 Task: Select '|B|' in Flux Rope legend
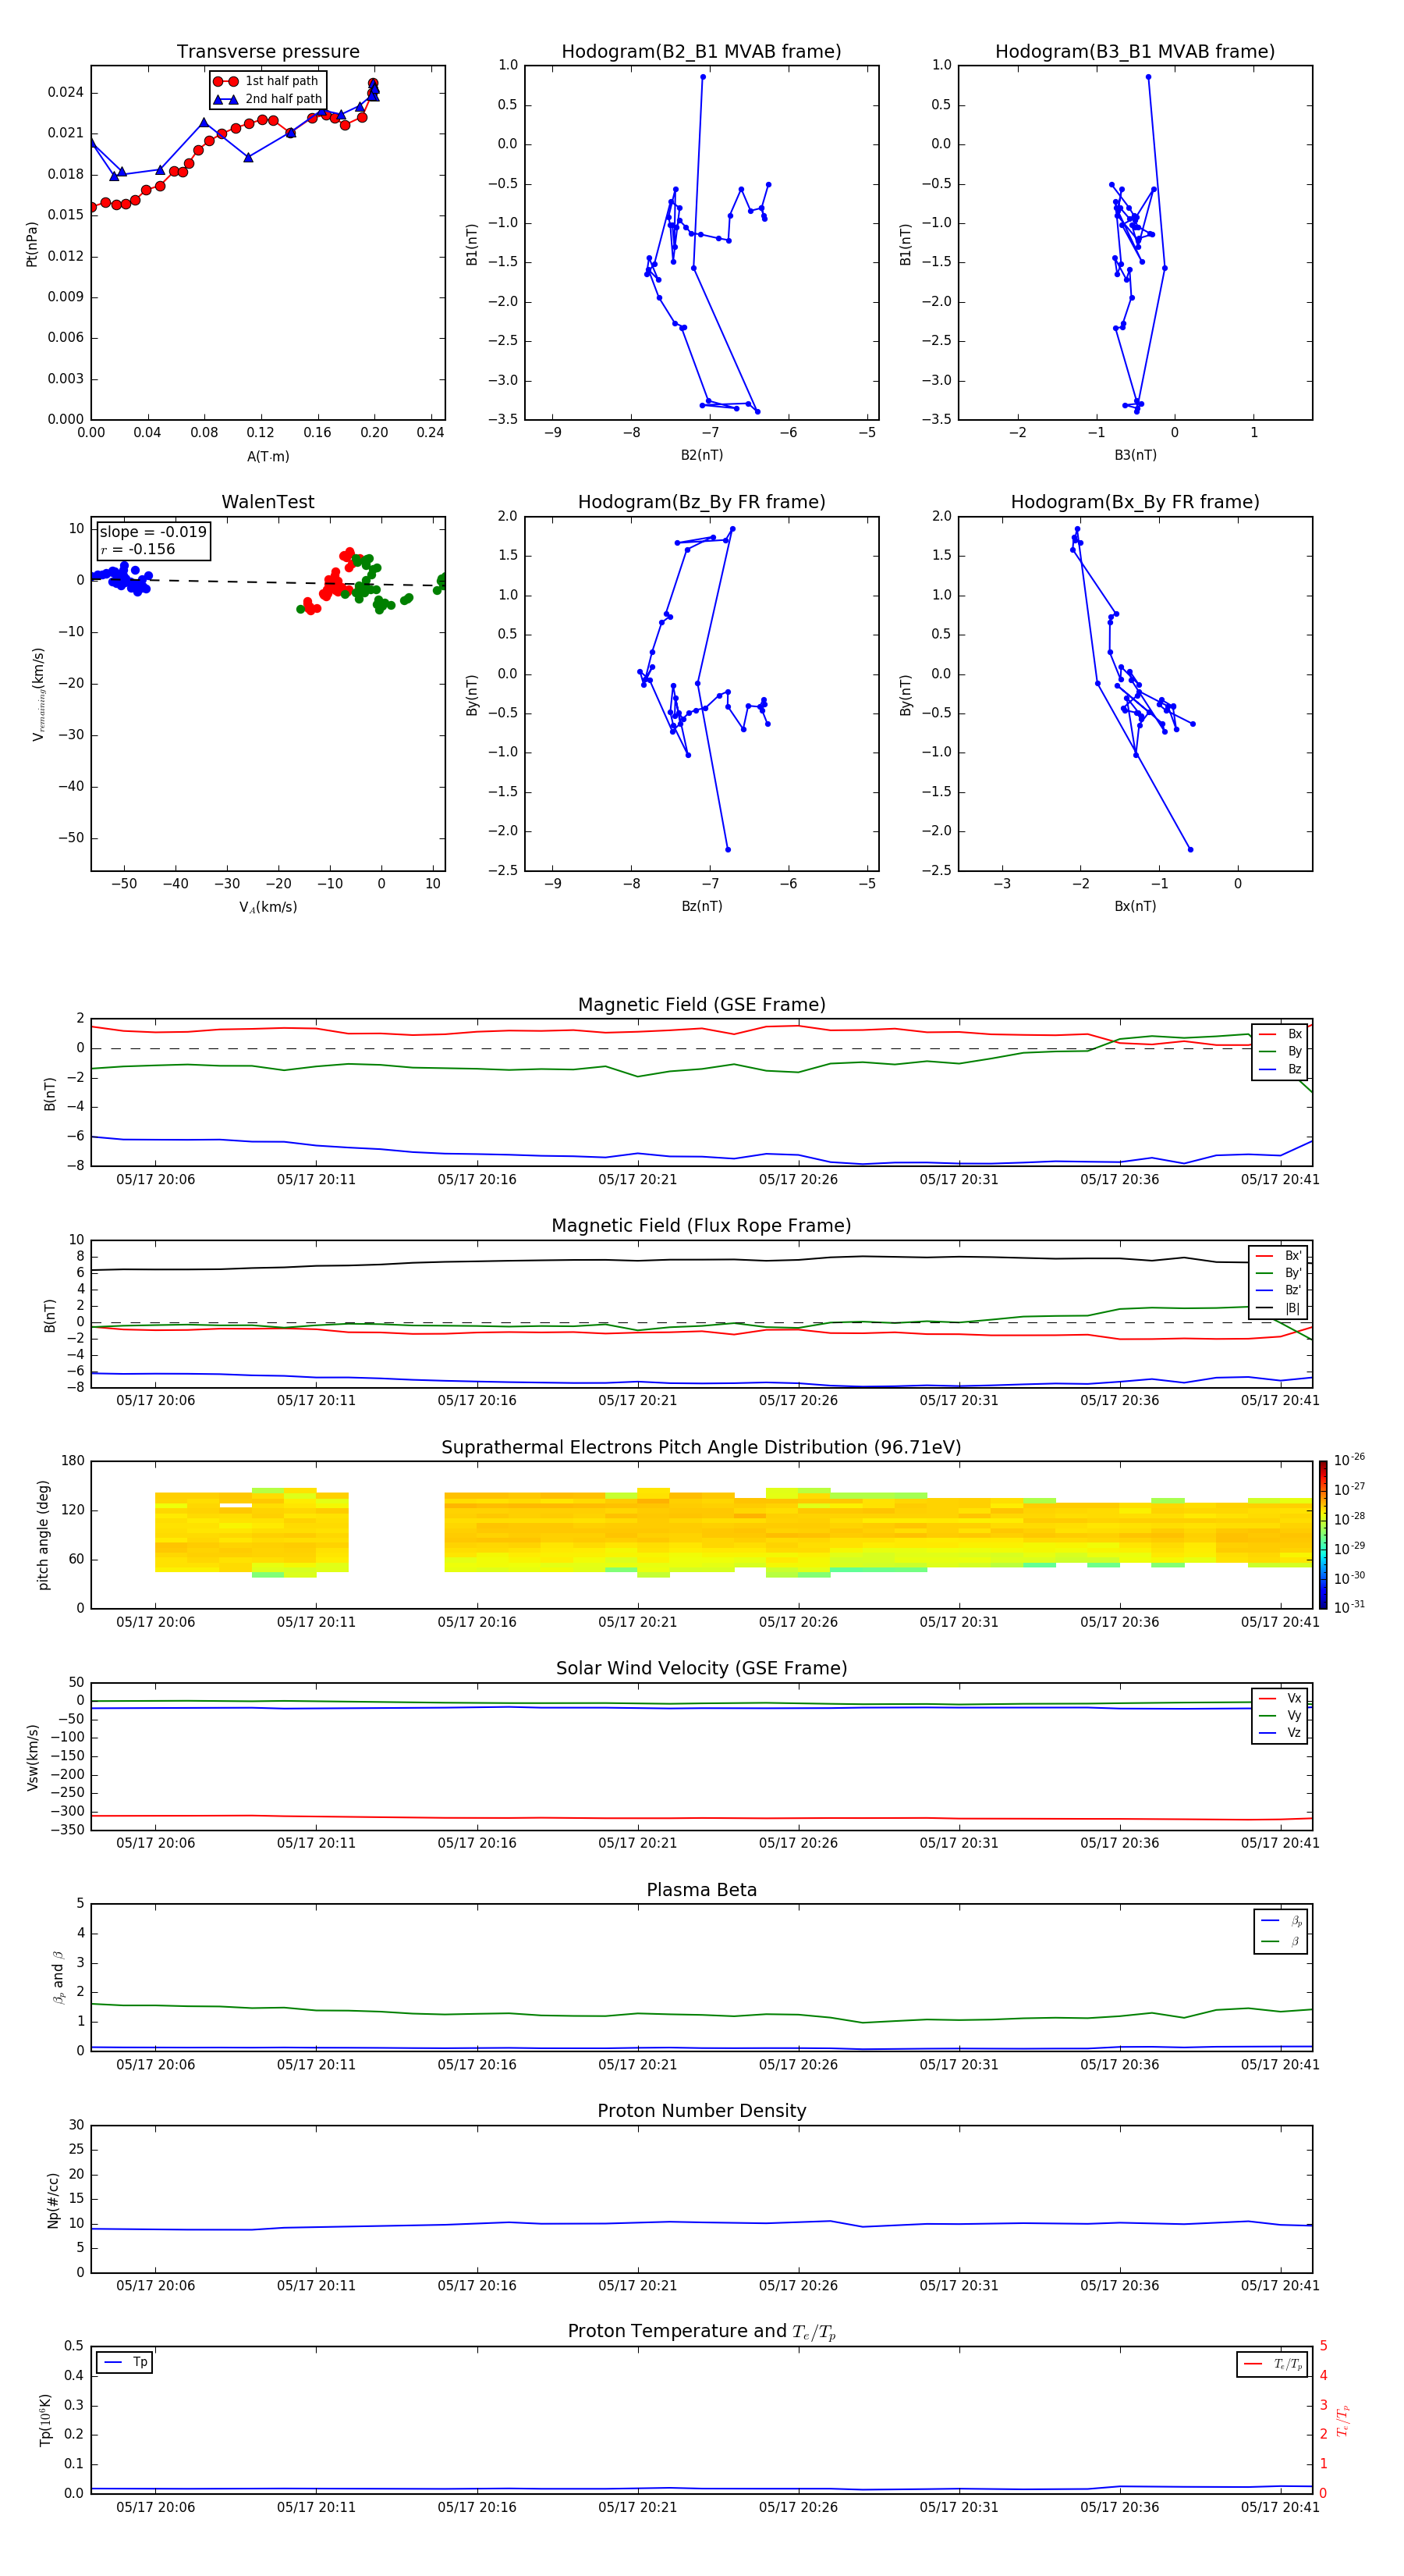(x=1279, y=1308)
